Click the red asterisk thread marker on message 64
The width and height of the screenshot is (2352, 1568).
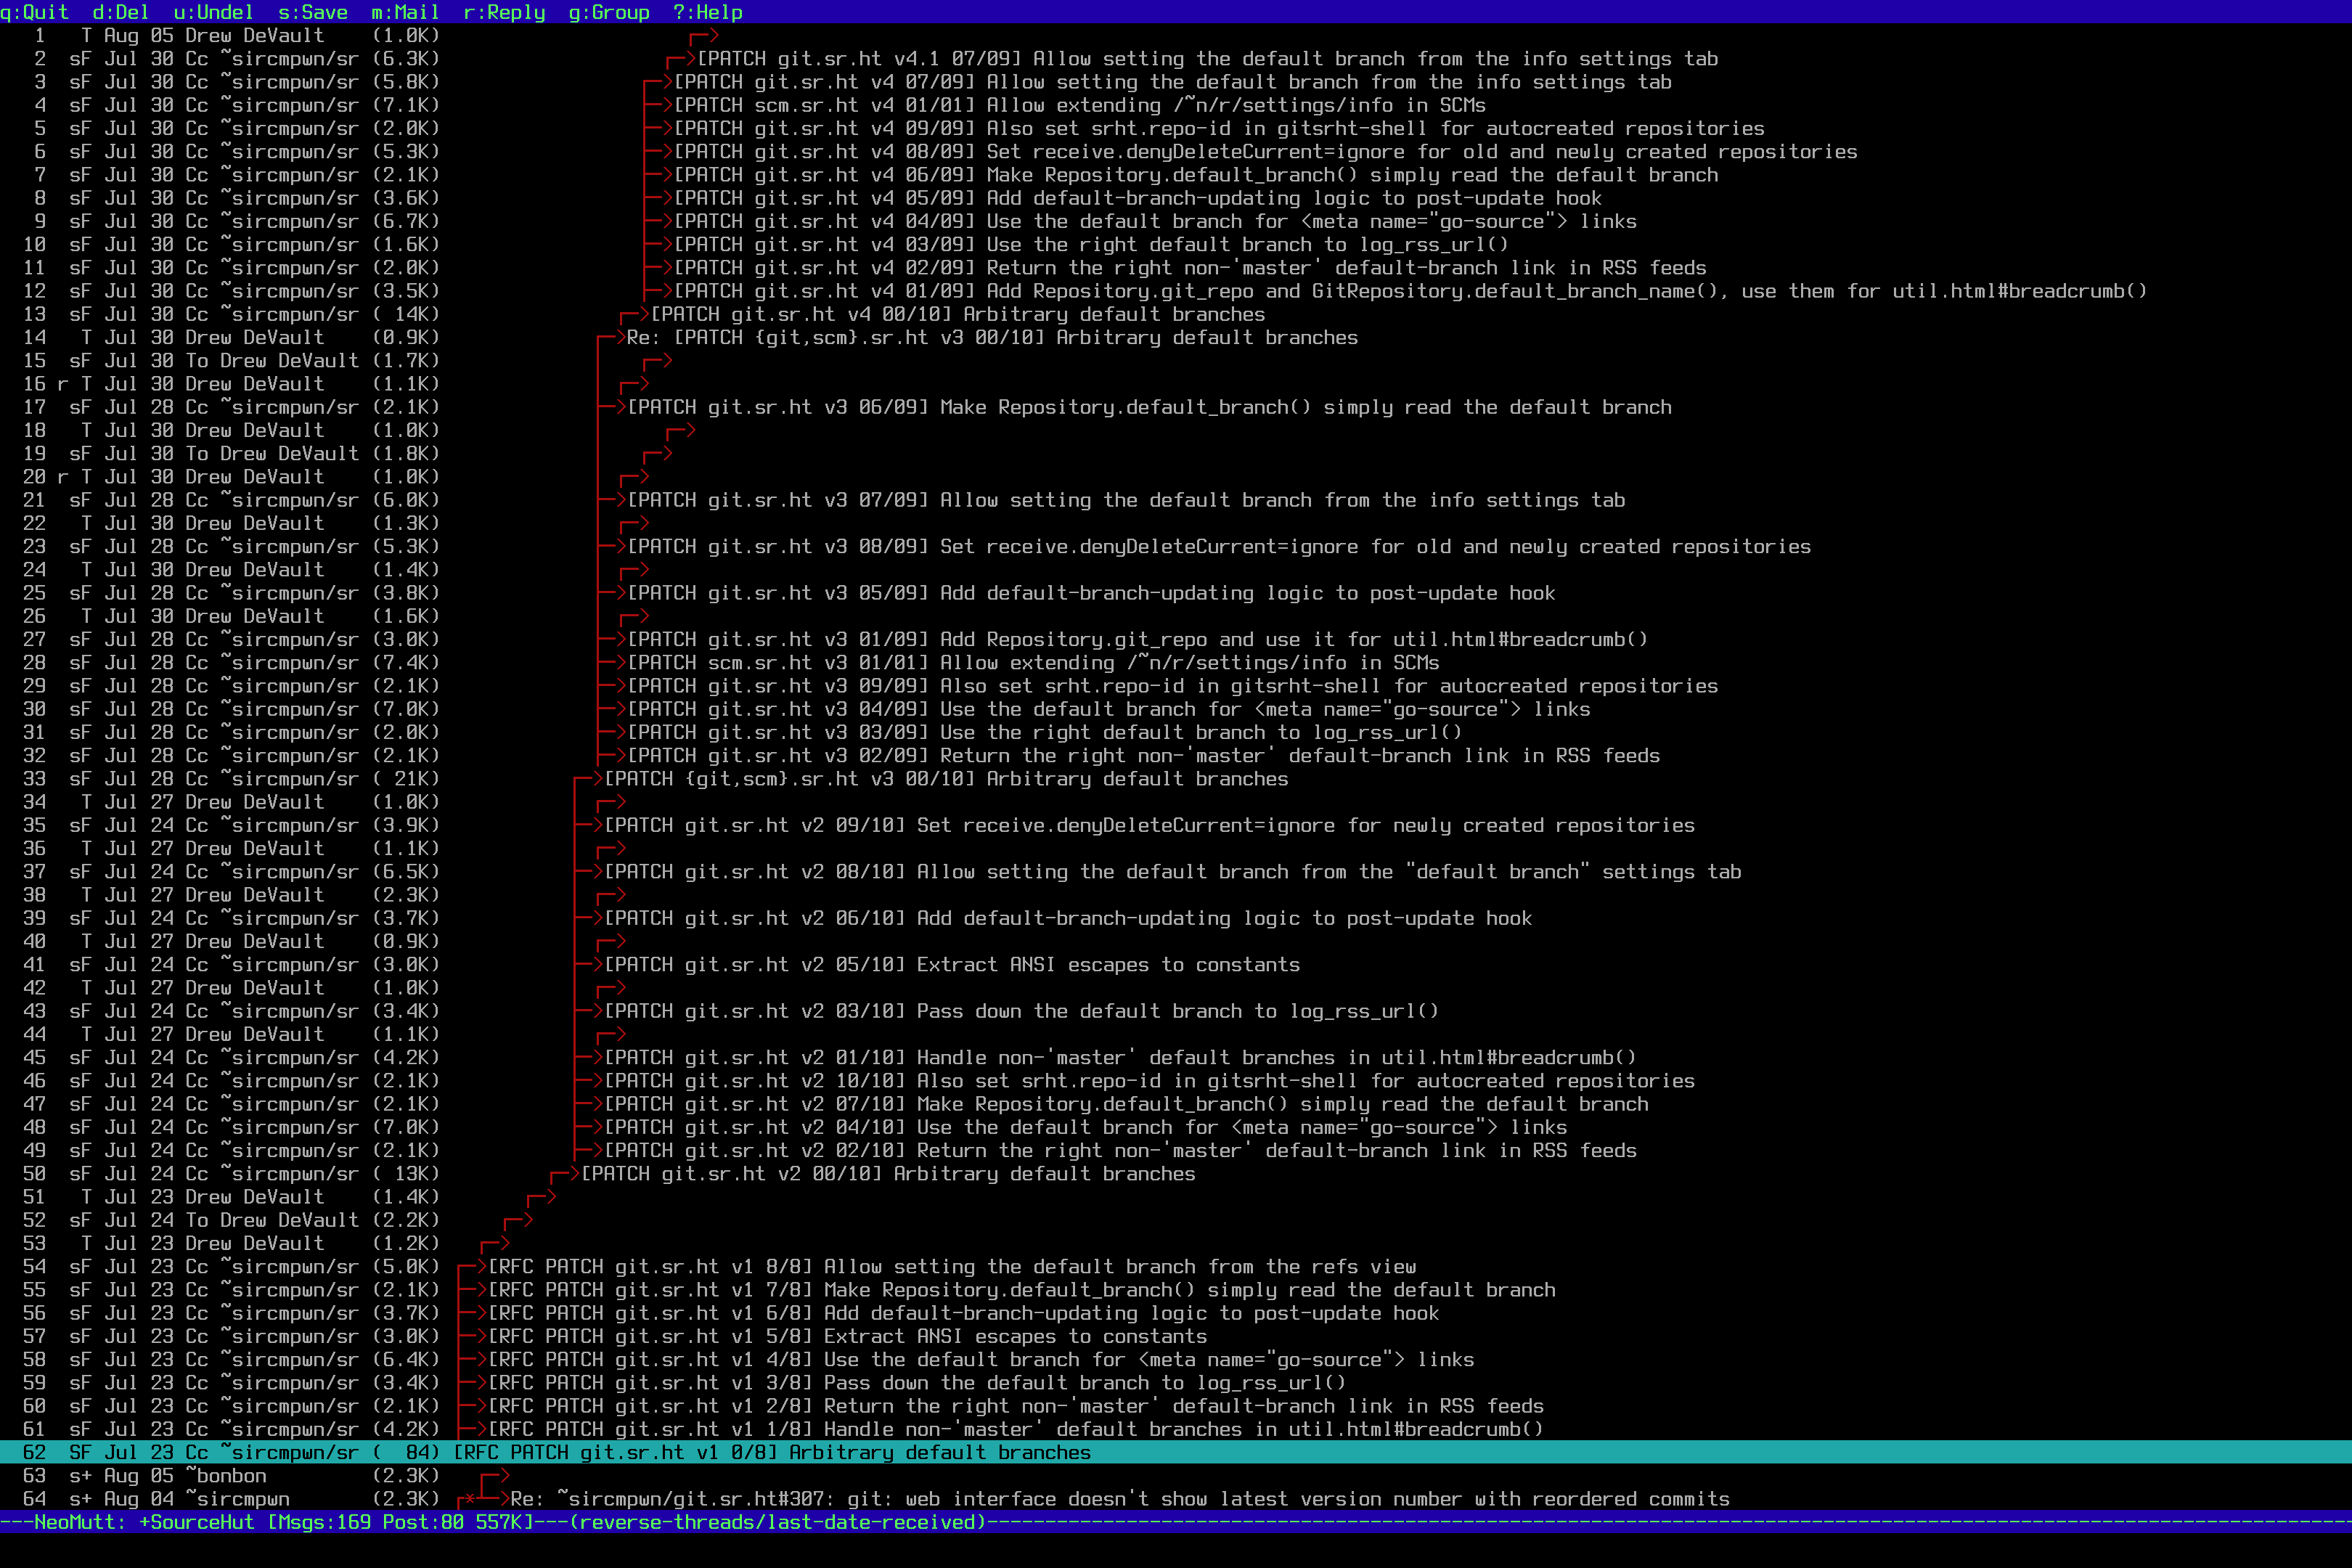point(469,1500)
